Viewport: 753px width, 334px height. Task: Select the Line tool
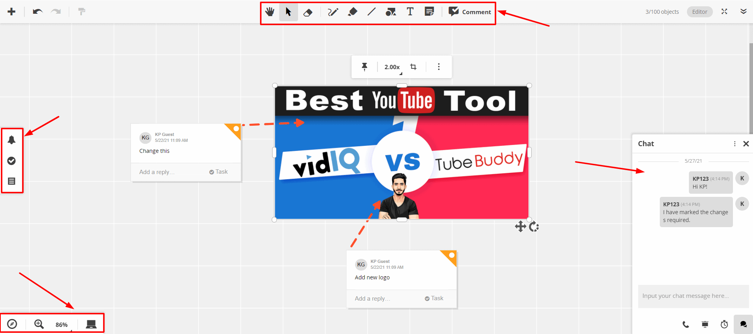[371, 12]
